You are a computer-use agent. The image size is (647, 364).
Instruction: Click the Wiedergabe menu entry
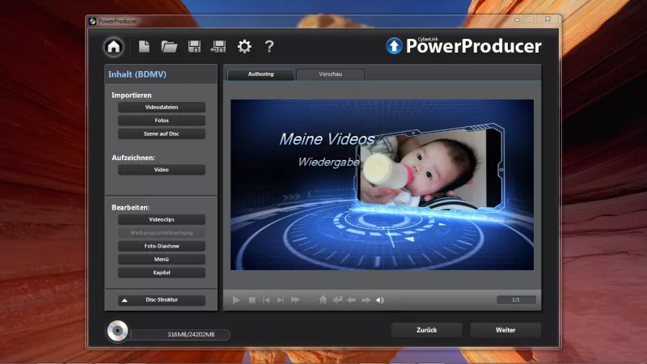click(328, 162)
